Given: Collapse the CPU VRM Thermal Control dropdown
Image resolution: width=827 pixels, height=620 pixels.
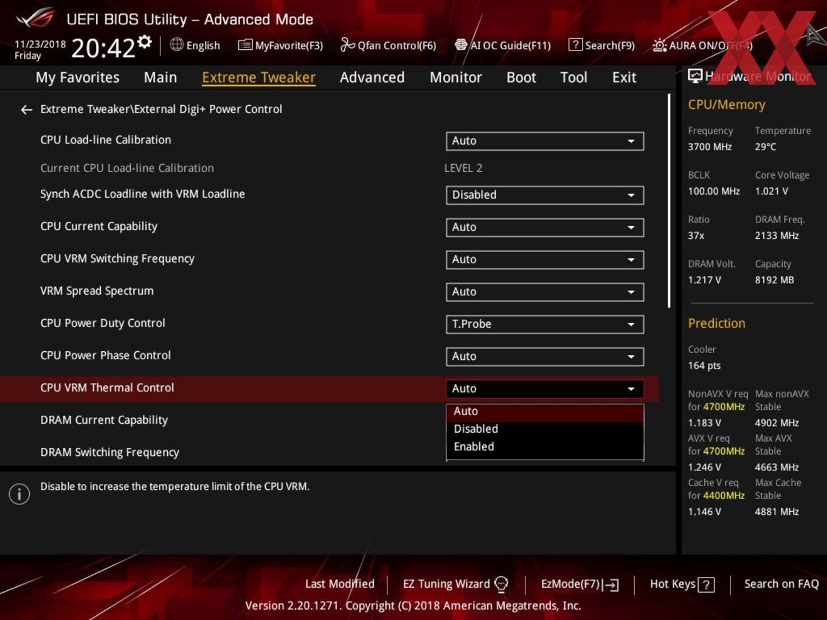Looking at the screenshot, I should pyautogui.click(x=545, y=388).
